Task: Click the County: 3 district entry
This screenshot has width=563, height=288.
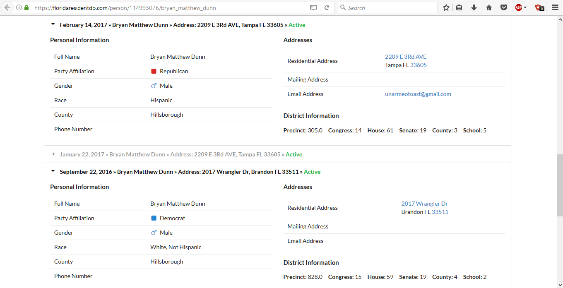Action: 445,130
